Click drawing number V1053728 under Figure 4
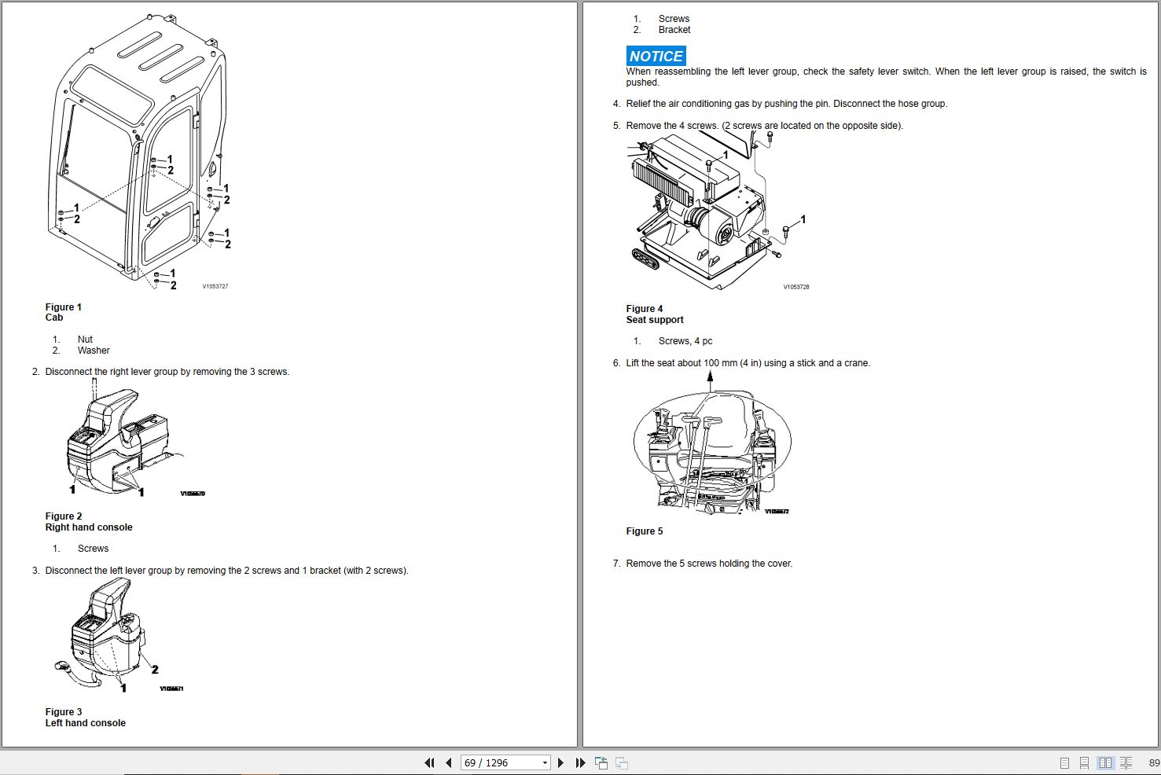 796,287
